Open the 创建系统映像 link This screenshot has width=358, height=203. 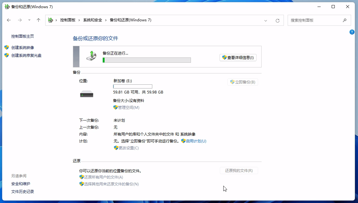(x=23, y=48)
